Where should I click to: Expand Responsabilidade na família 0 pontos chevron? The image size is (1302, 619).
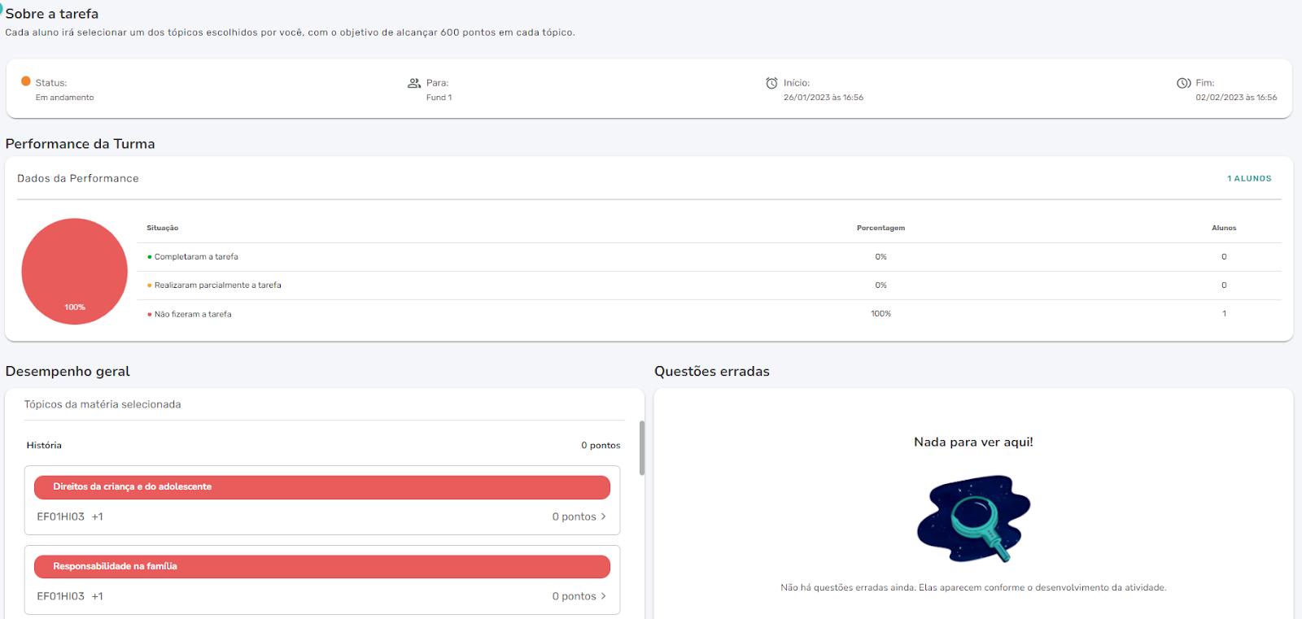coord(603,596)
